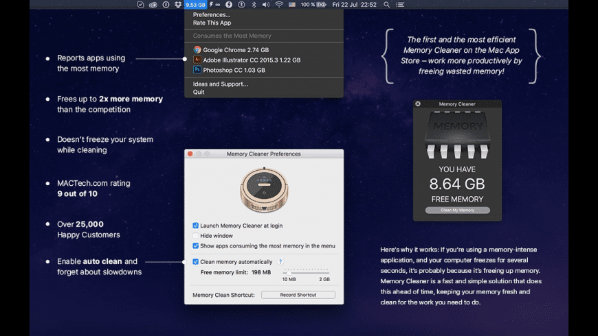Image resolution: width=598 pixels, height=336 pixels.
Task: Click the robot vacuum image in Preferences
Action: [x=264, y=190]
